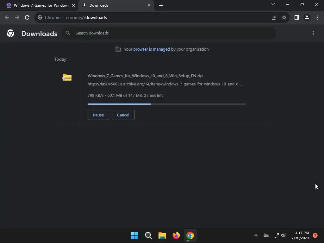Launch Firefox from the taskbar
The height and width of the screenshot is (243, 324).
click(x=176, y=235)
